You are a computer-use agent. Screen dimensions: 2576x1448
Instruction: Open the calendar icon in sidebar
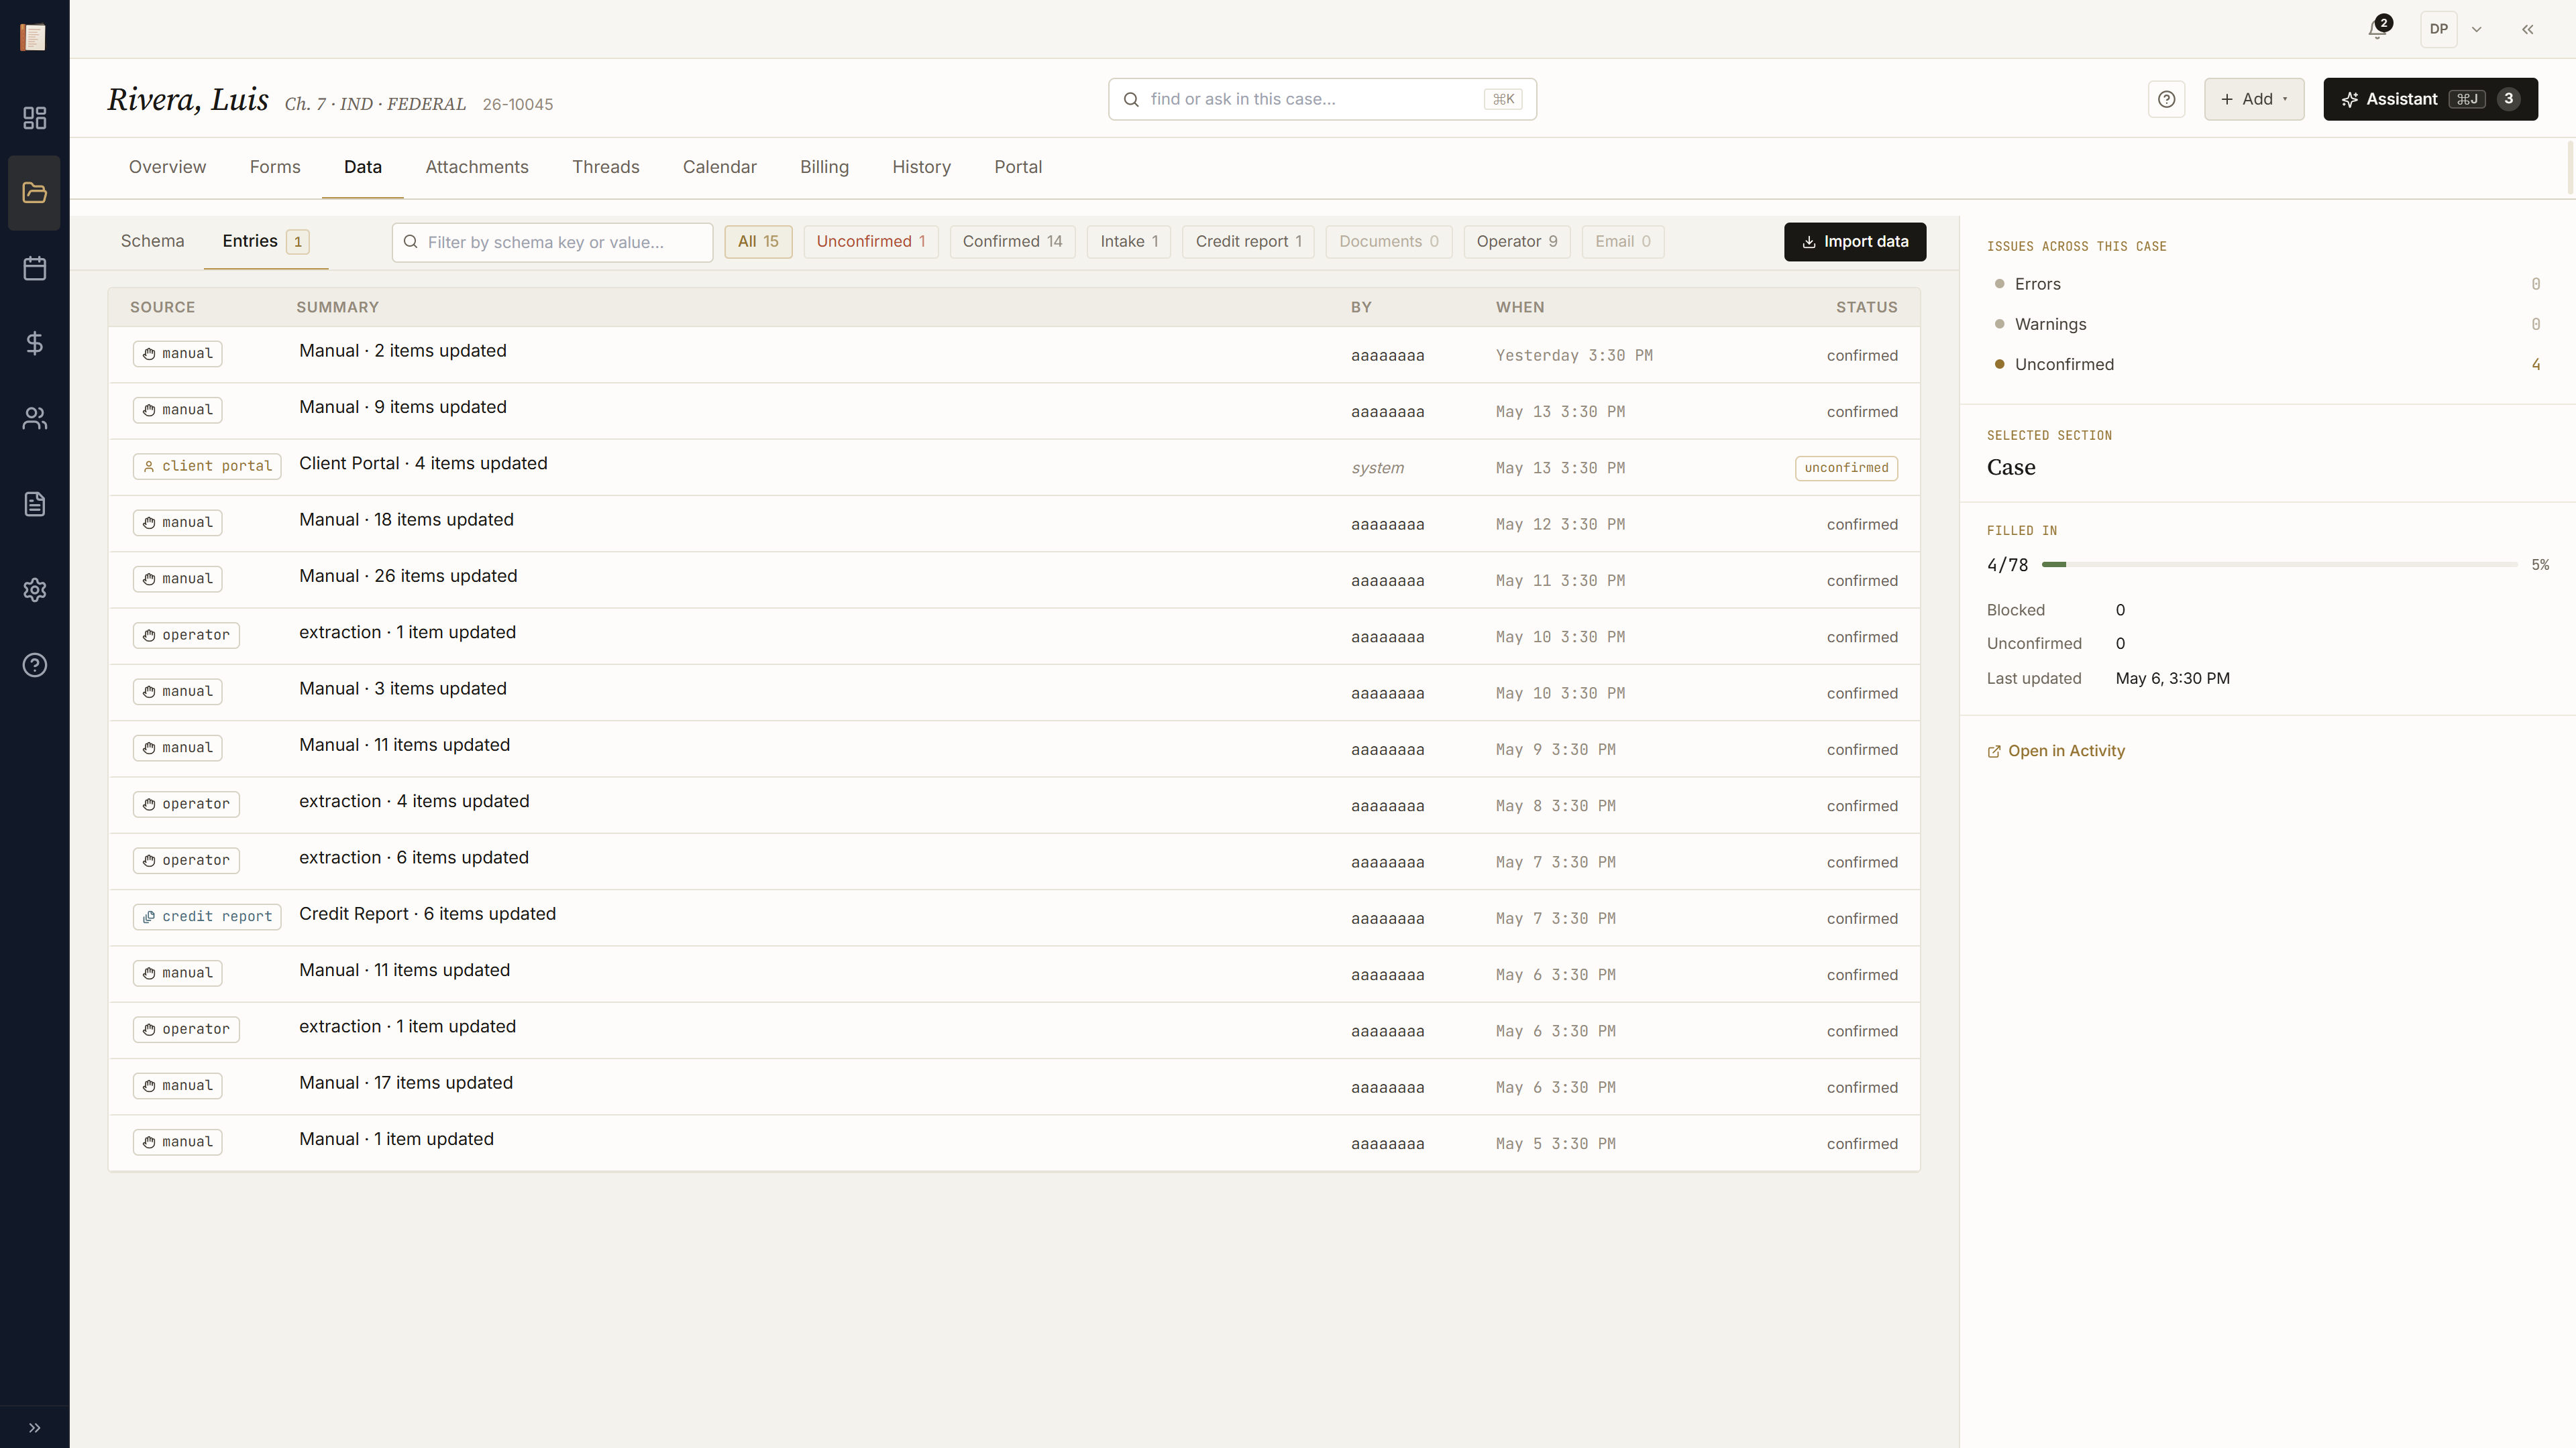pyautogui.click(x=34, y=268)
